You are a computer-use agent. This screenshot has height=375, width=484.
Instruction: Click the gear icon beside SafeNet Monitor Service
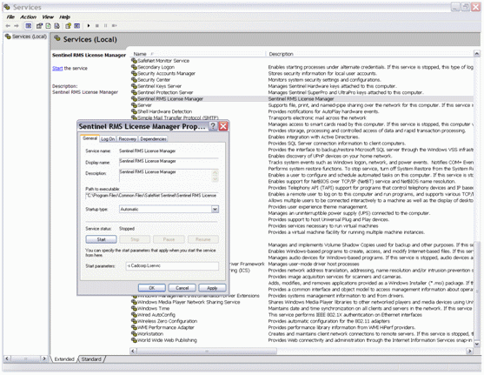point(134,61)
